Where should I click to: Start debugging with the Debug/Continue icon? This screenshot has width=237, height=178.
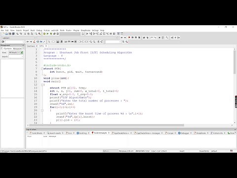click(x=87, y=34)
